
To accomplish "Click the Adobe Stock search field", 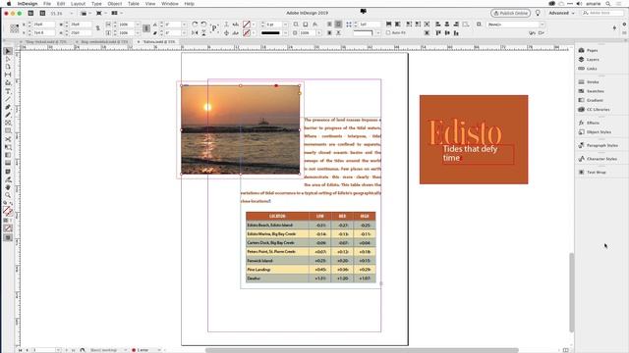I will 602,13.
